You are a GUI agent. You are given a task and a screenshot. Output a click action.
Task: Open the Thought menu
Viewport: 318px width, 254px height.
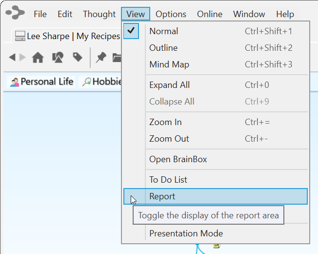coord(99,14)
